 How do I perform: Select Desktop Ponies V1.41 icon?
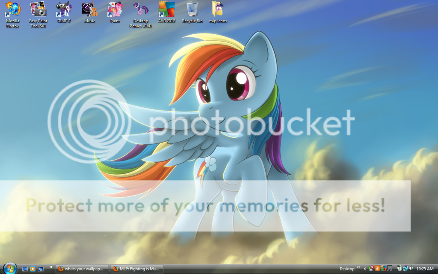click(141, 15)
